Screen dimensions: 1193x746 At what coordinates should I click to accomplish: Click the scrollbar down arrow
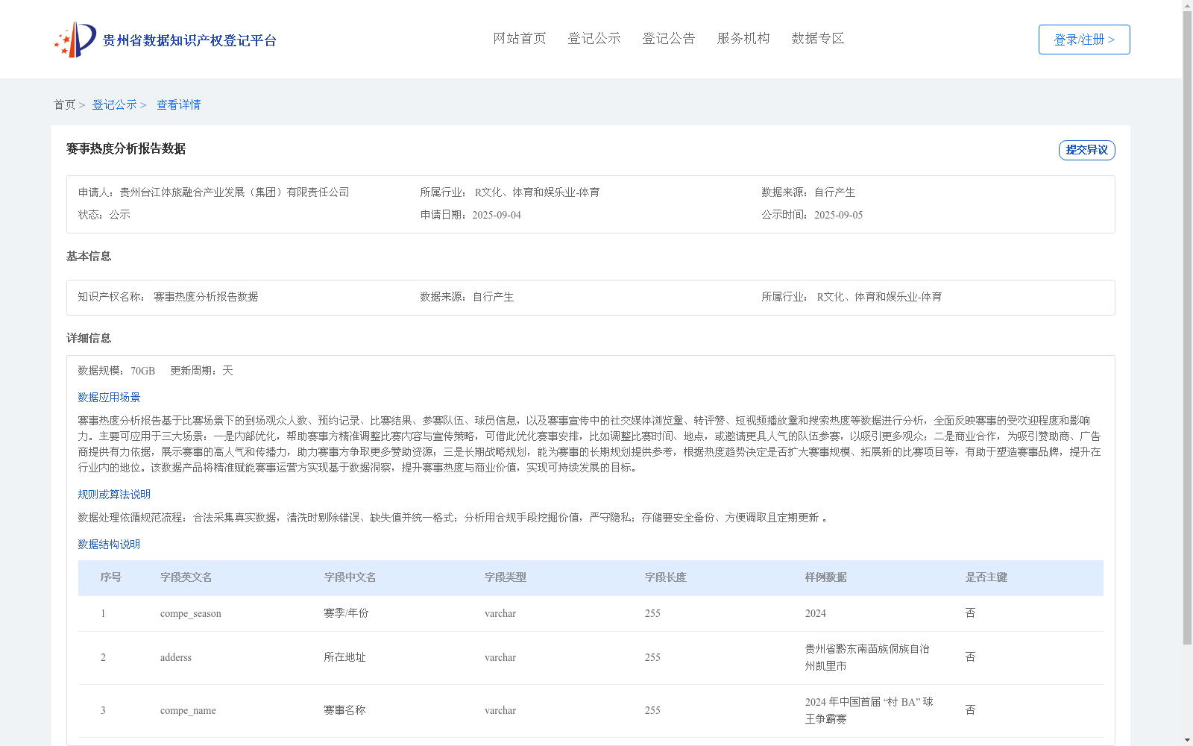click(1187, 741)
